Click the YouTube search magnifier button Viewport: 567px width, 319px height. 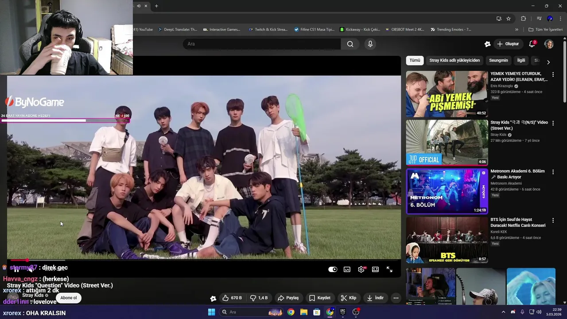pos(350,44)
